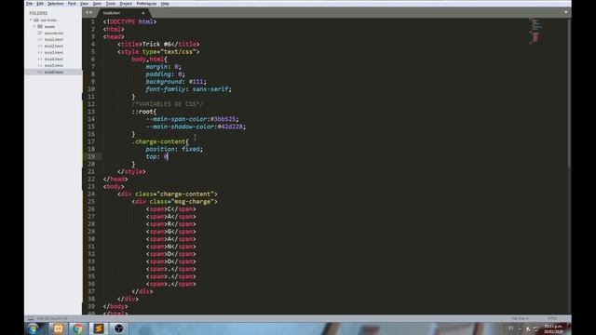The image size is (596, 335).
Task: Click the msg-charge div line
Action: pyautogui.click(x=174, y=201)
